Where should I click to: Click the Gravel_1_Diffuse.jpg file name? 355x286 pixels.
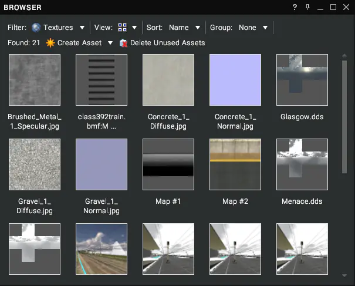(x=35, y=206)
